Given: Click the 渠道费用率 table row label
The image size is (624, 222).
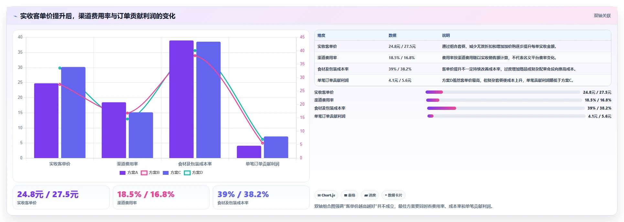Looking at the screenshot, I should pos(327,58).
